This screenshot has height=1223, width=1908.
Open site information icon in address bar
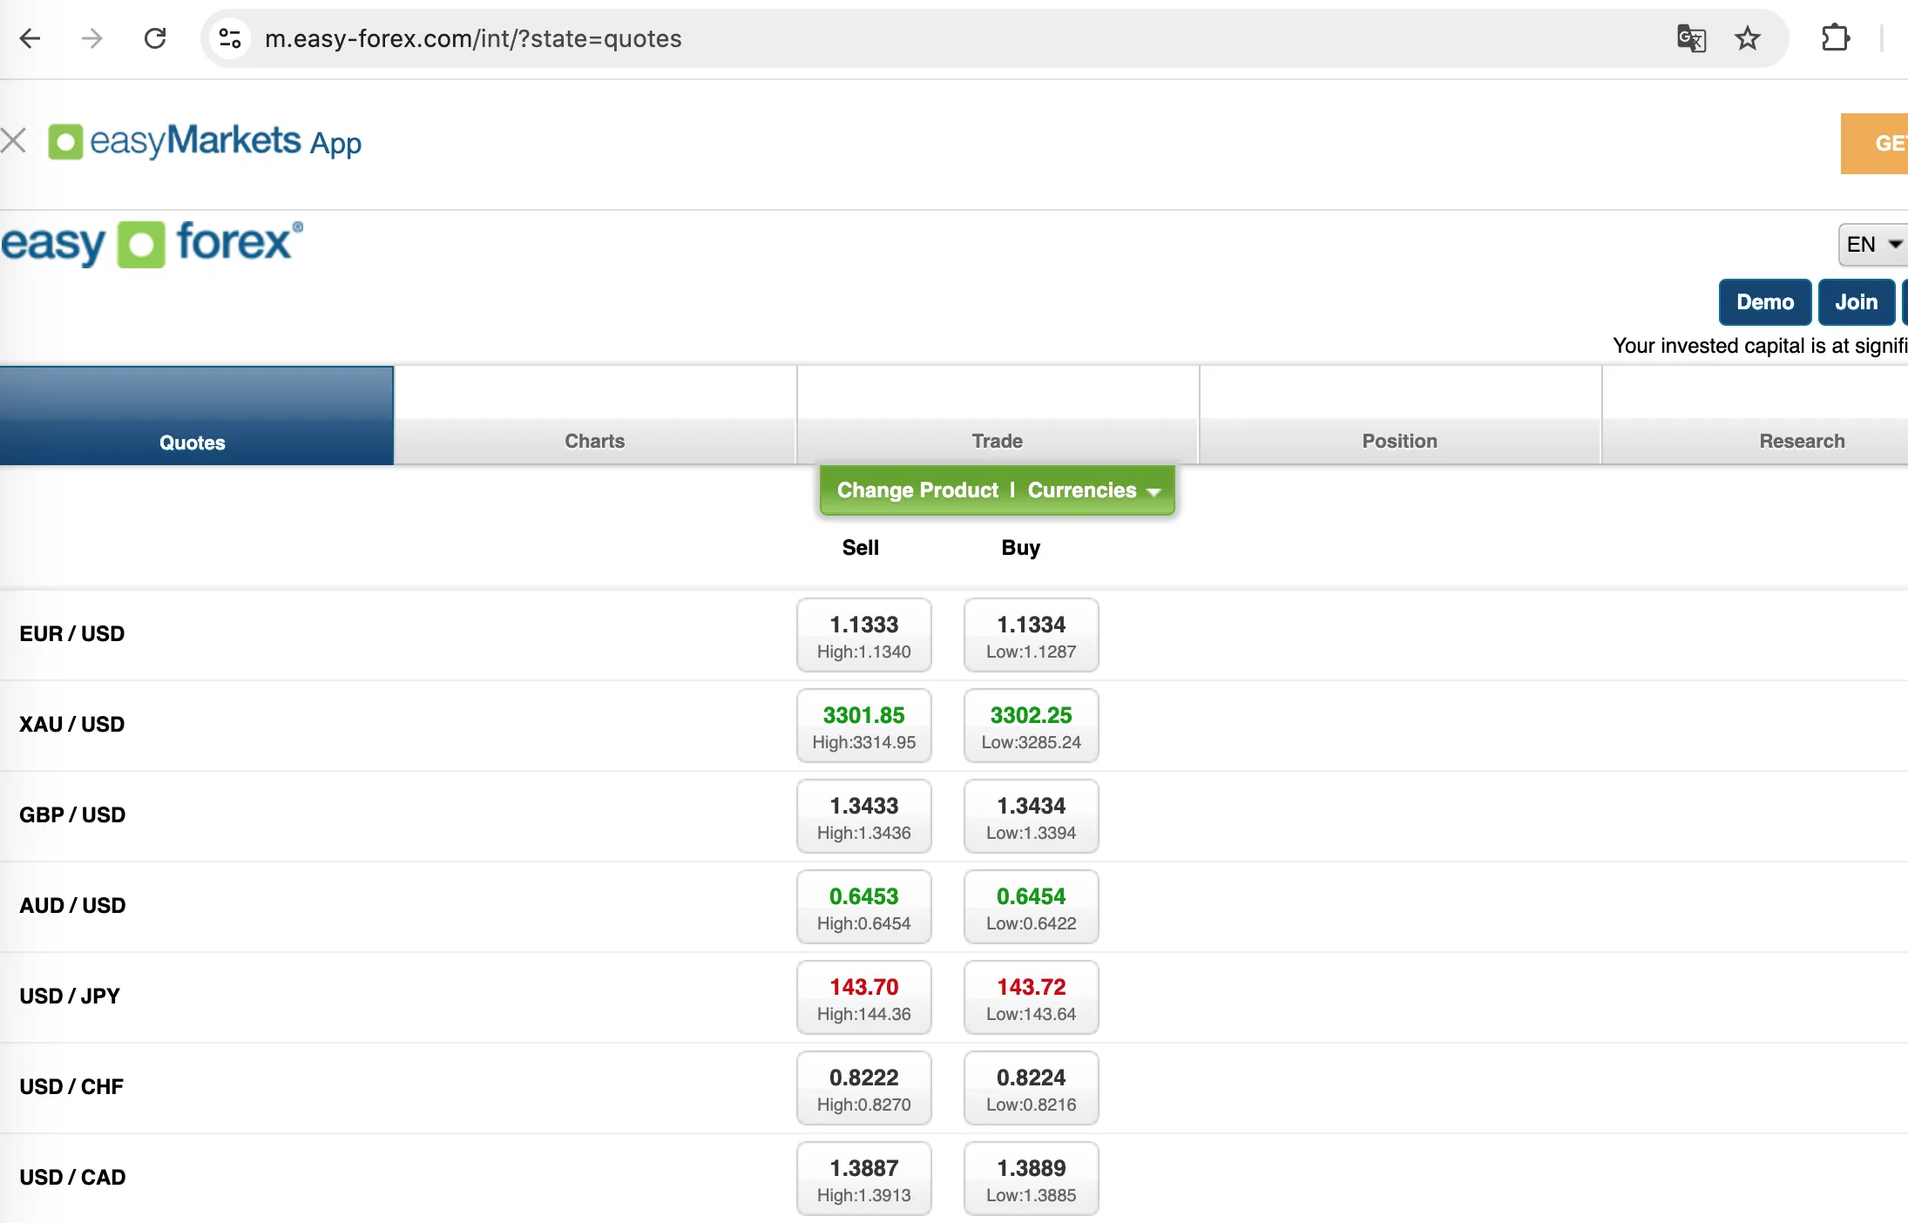(x=230, y=38)
